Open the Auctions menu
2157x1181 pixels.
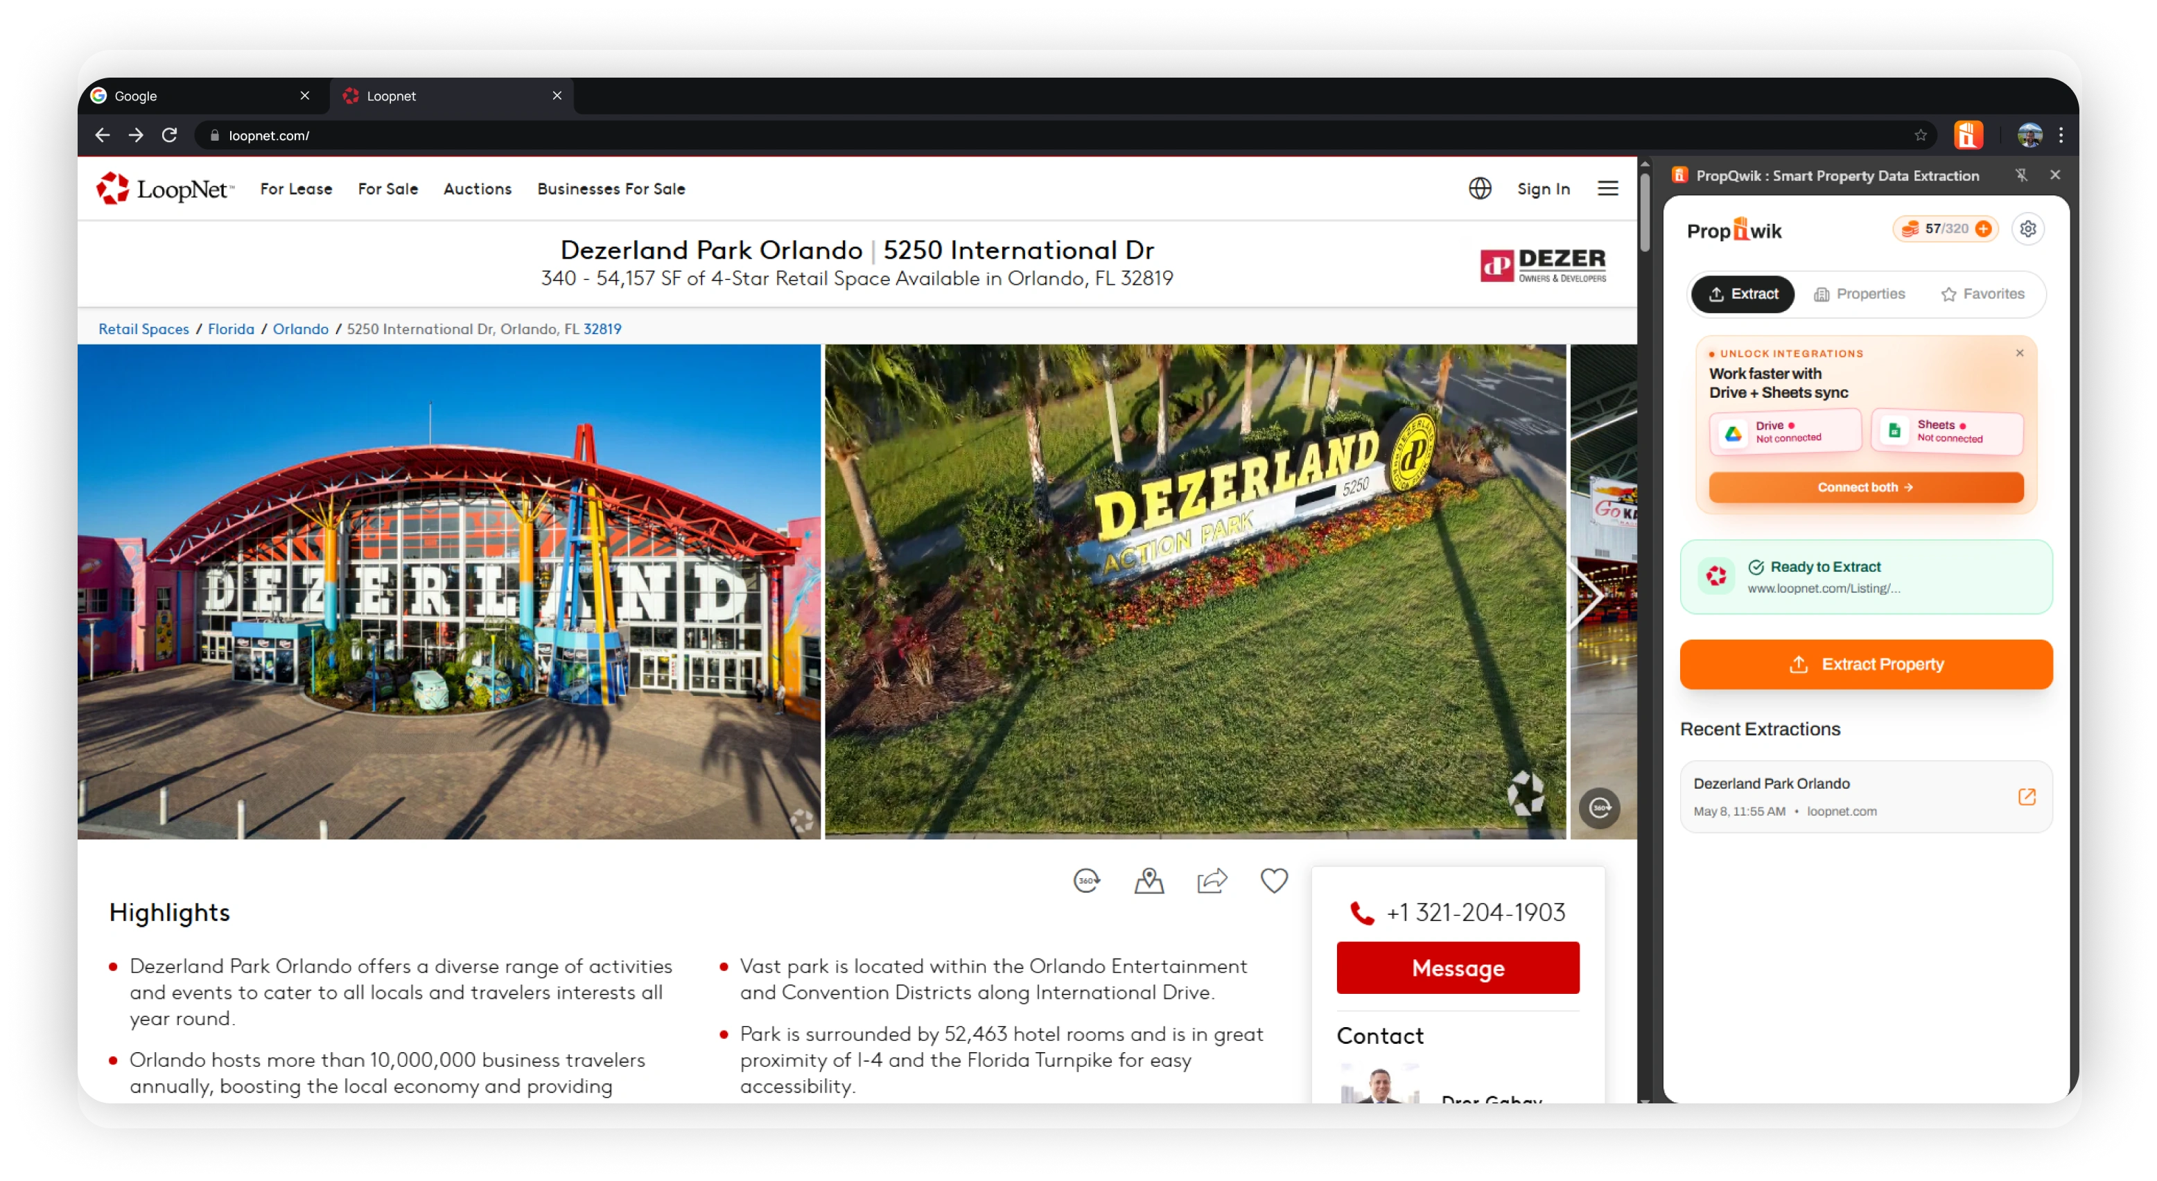pos(478,189)
